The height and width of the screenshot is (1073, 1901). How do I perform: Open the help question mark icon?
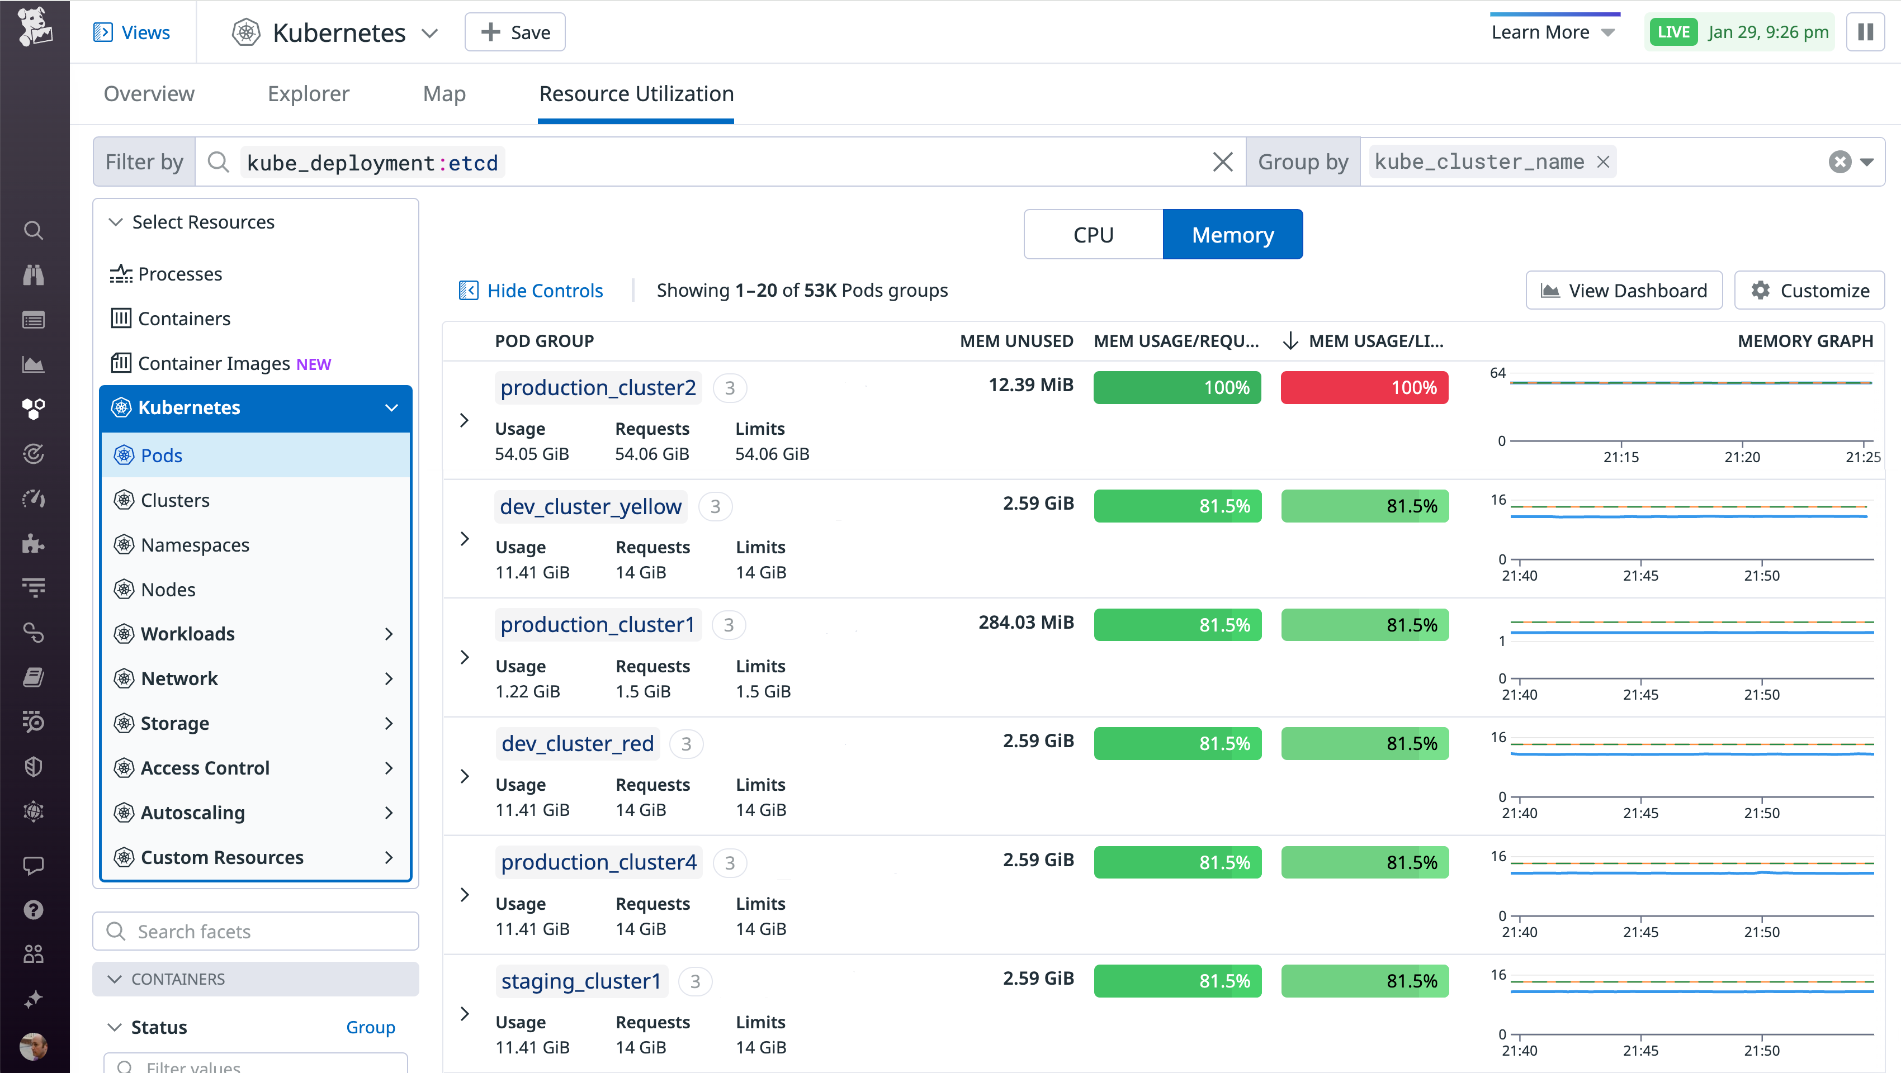click(x=33, y=910)
